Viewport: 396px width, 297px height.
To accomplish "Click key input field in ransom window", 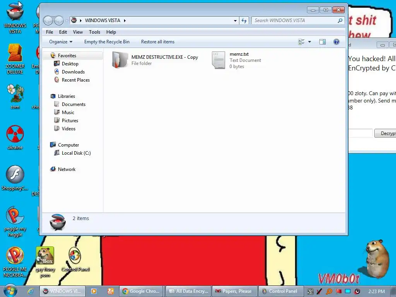I will pyautogui.click(x=360, y=133).
